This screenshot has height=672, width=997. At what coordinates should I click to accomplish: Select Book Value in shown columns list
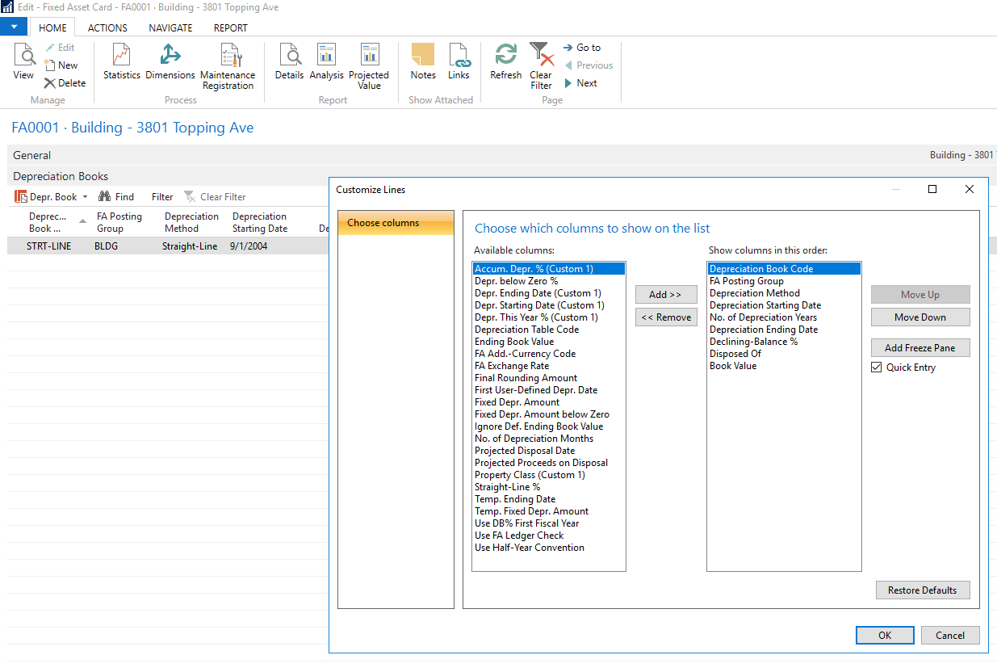[x=733, y=366]
